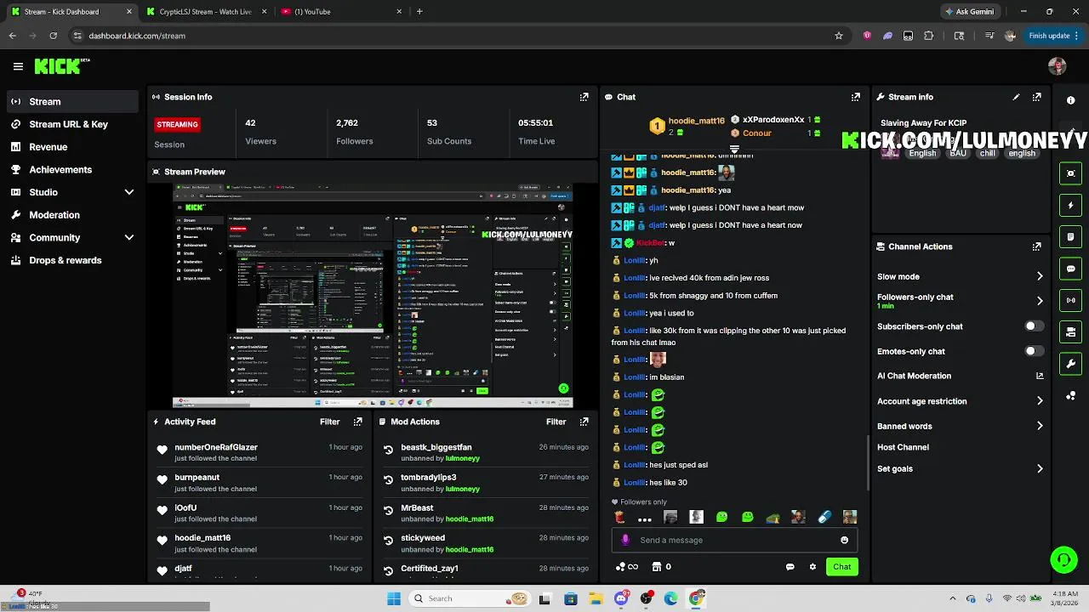Open the Activity Feed Filter dropdown
The height and width of the screenshot is (612, 1089).
[x=329, y=422]
